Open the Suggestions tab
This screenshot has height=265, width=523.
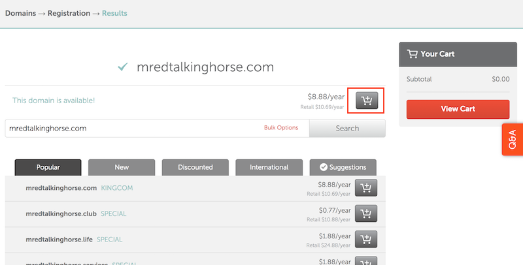pos(343,167)
